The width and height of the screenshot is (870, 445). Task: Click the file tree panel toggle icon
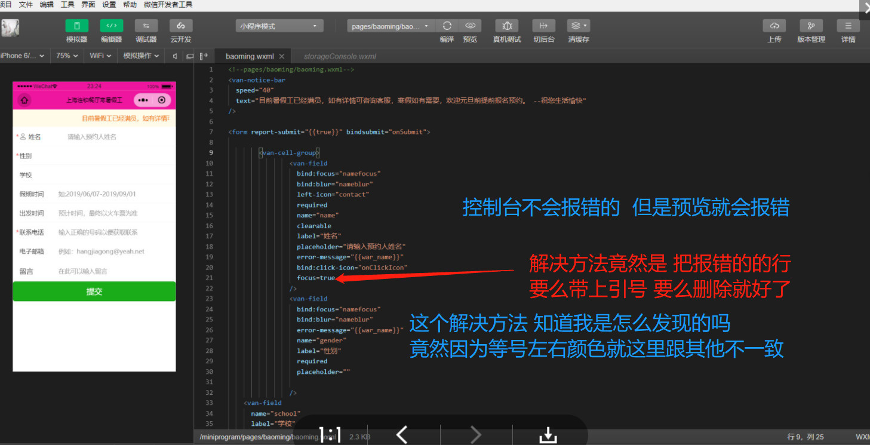[204, 56]
